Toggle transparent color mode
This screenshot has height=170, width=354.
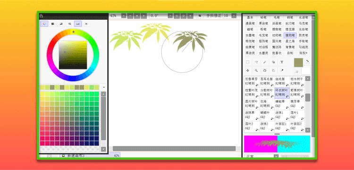[x=297, y=72]
